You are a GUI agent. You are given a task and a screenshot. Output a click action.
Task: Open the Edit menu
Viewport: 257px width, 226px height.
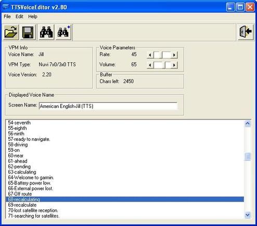19,17
